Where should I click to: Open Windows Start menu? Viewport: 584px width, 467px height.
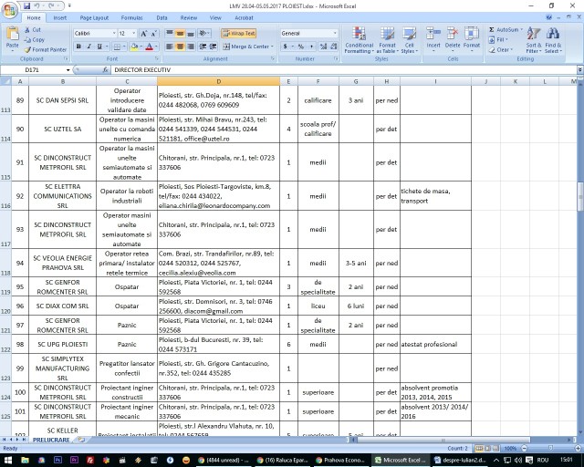click(8, 460)
